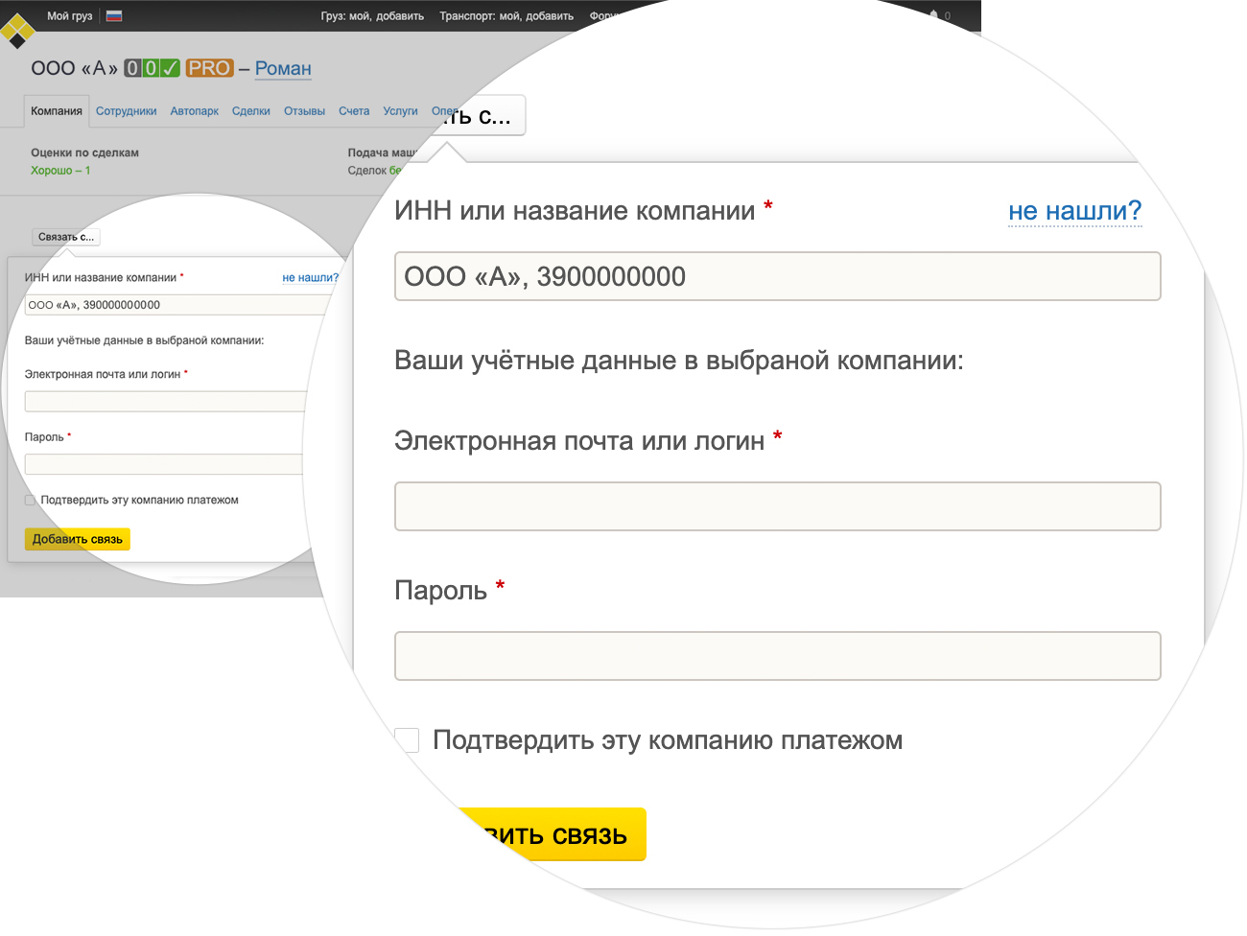This screenshot has width=1247, height=936.
Task: Select the Компания tab
Action: pyautogui.click(x=57, y=111)
